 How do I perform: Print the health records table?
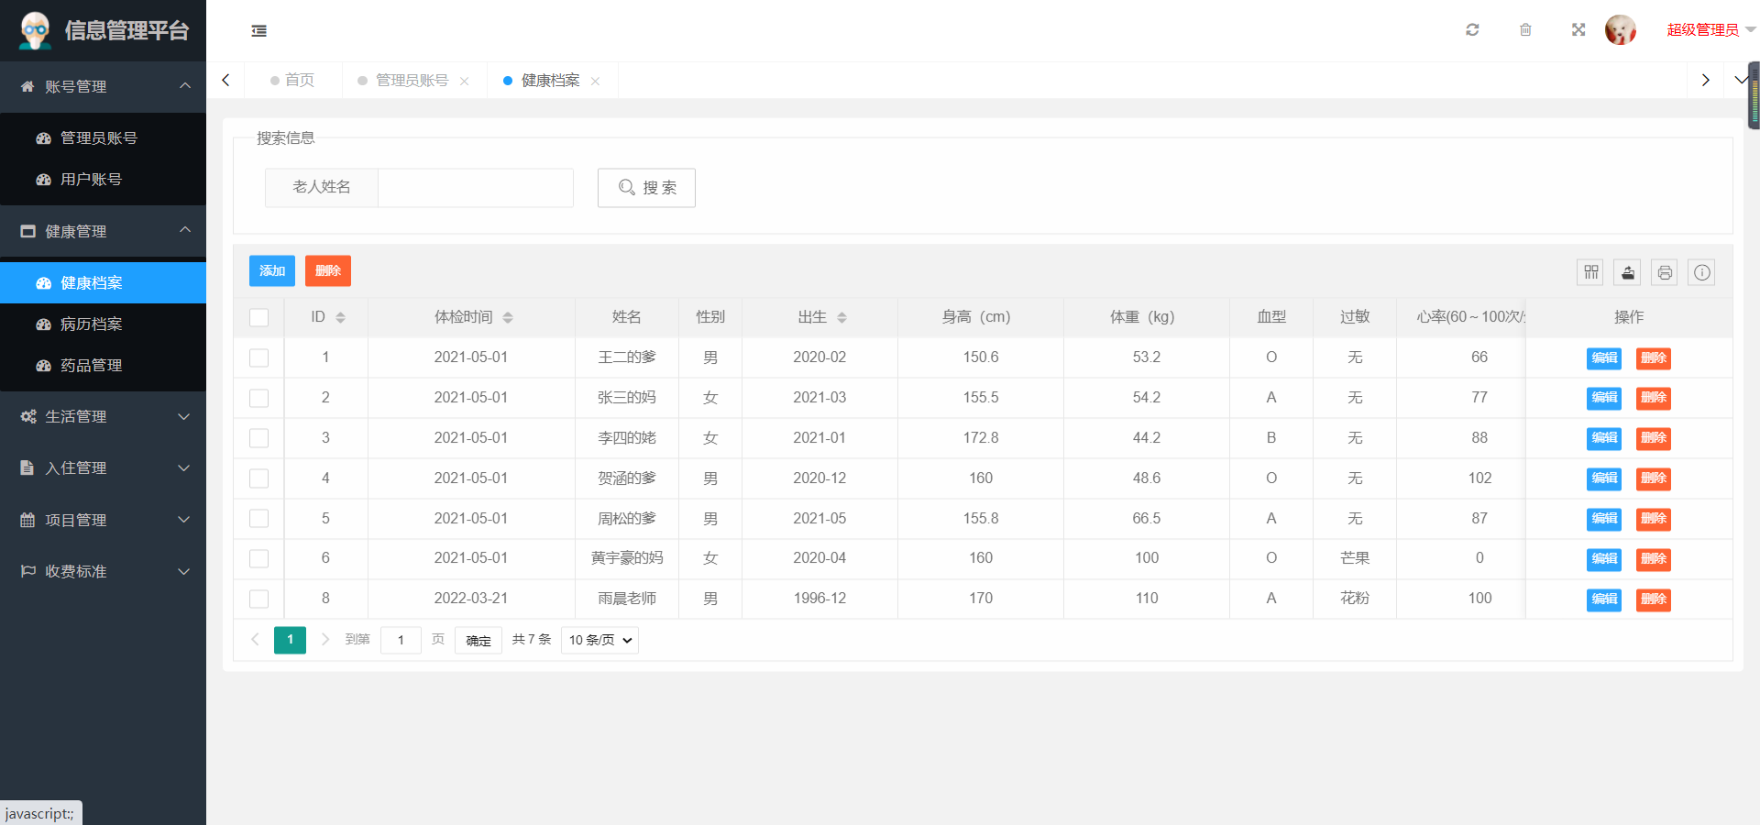[x=1664, y=272]
